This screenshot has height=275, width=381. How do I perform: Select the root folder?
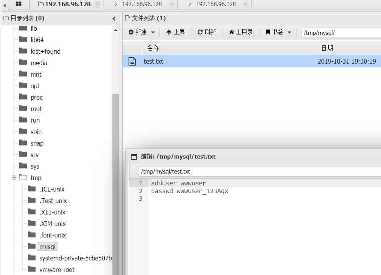36,109
